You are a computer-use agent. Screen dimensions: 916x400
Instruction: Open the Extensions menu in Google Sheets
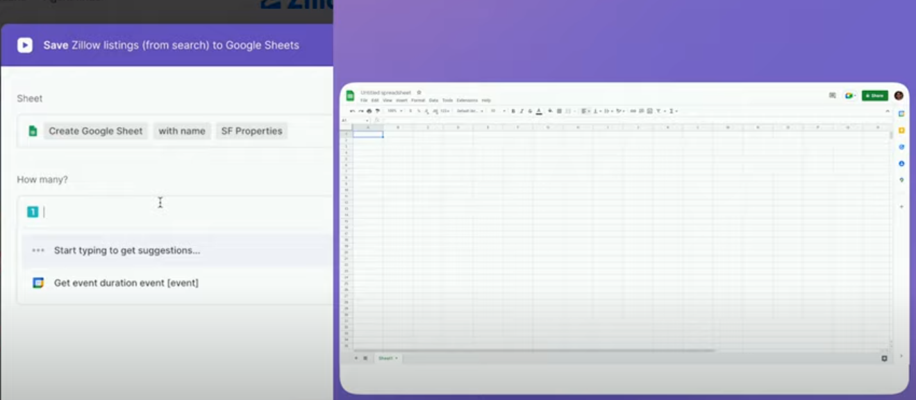(467, 100)
